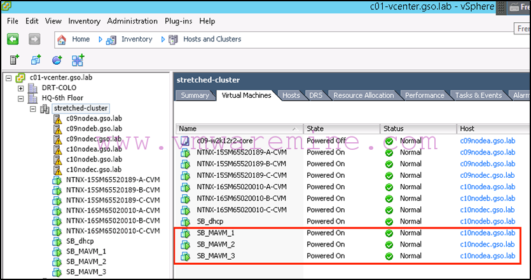This screenshot has width=531, height=280.
Task: Click the VM icon of NTNX-16SM65020010-C-CVM in tree
Action: tap(57, 231)
